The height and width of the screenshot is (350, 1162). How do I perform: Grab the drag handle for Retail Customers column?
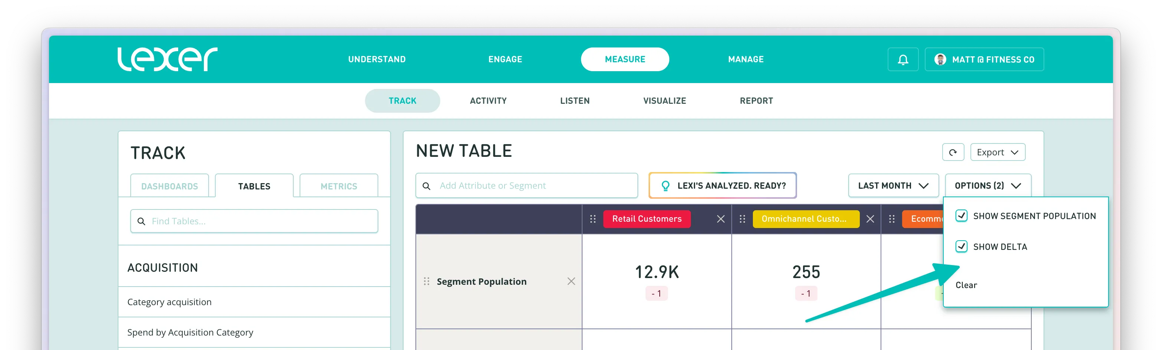click(593, 219)
